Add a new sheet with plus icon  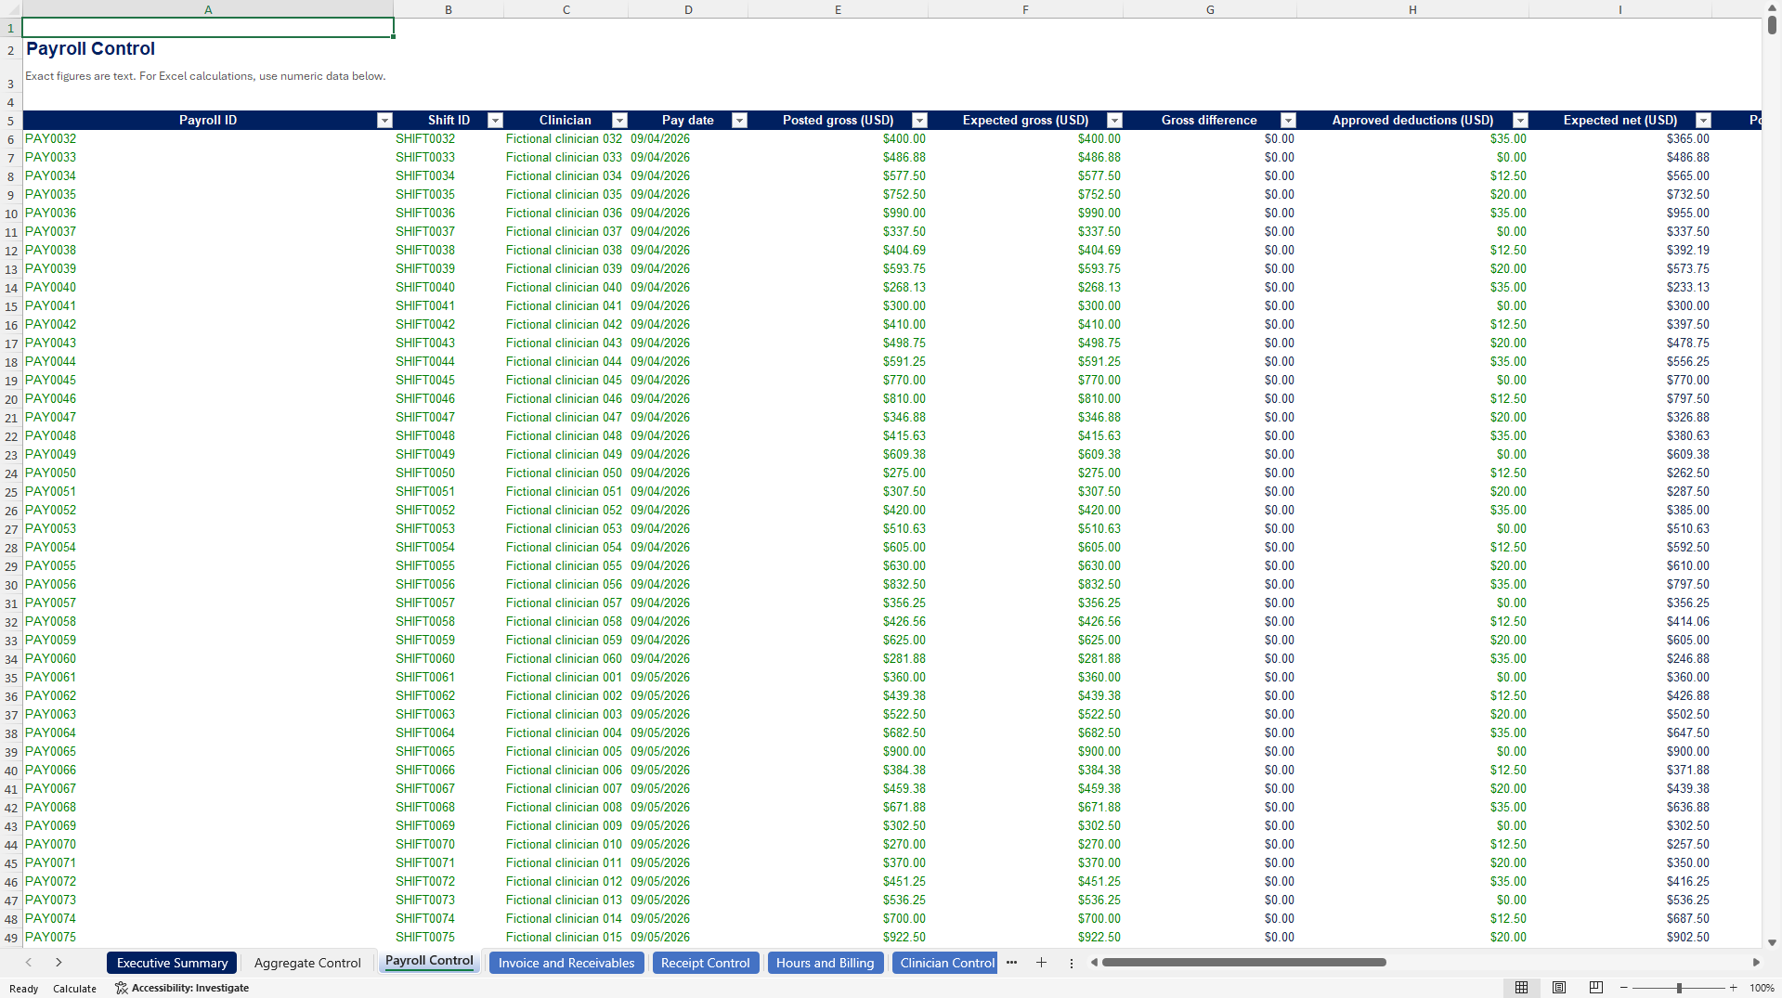(x=1041, y=963)
